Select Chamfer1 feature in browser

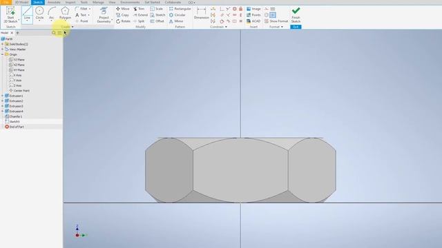(x=14, y=116)
